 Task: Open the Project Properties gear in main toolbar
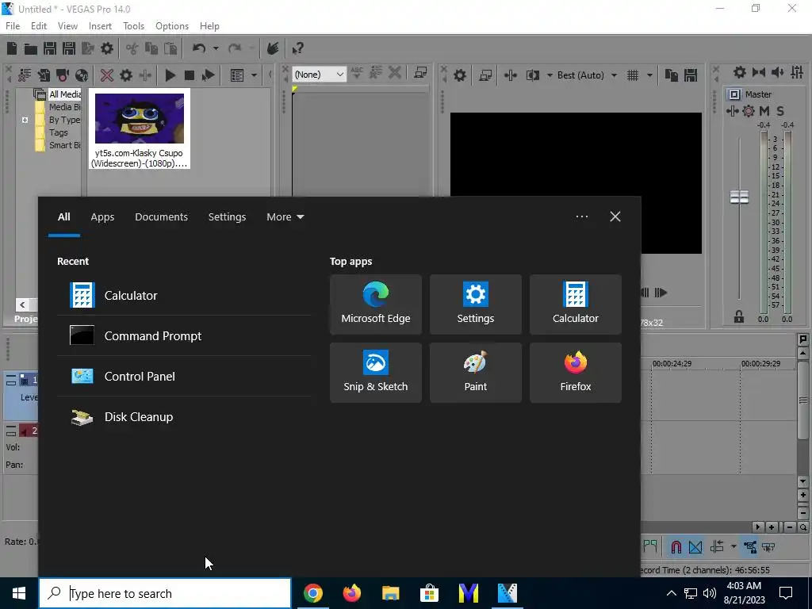[107, 48]
